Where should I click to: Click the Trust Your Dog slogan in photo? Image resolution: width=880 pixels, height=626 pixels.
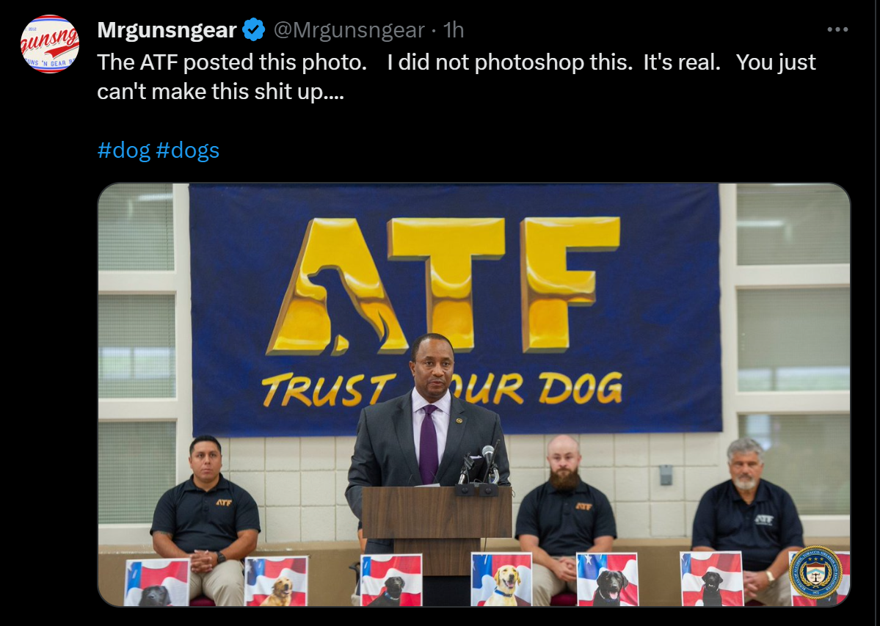pos(441,389)
